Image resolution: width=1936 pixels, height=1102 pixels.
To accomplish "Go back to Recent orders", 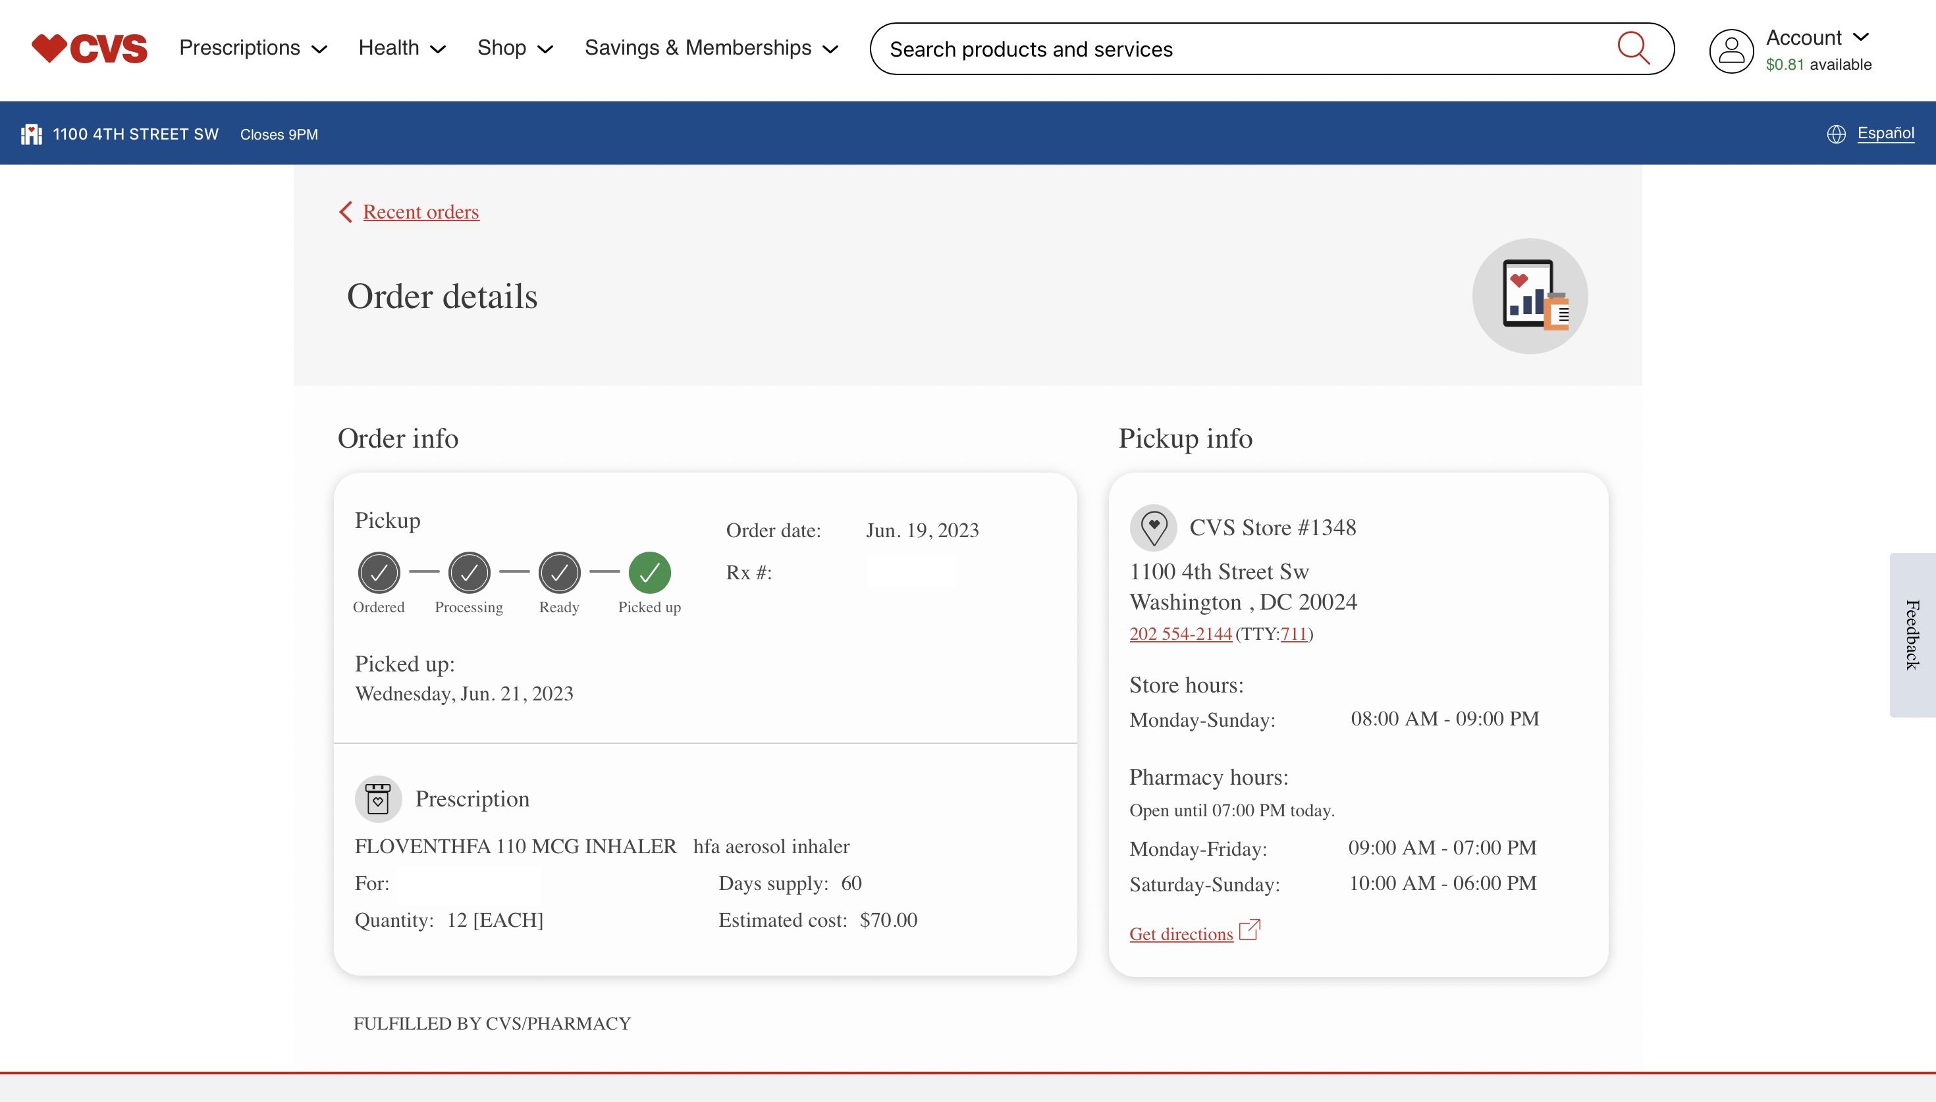I will pyautogui.click(x=421, y=212).
